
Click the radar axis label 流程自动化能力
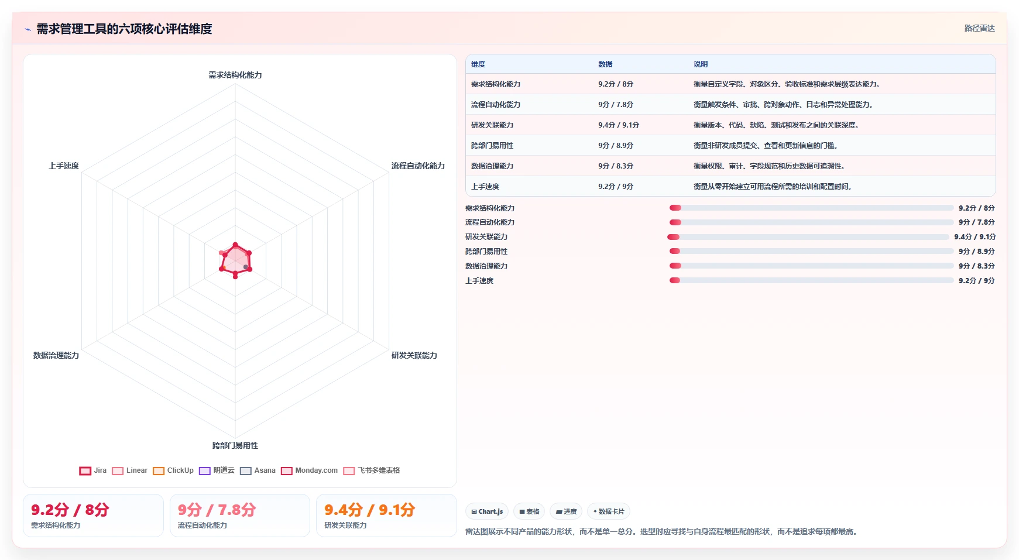(x=418, y=166)
